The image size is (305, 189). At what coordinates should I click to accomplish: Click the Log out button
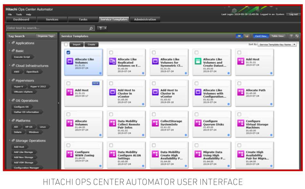[293, 14]
